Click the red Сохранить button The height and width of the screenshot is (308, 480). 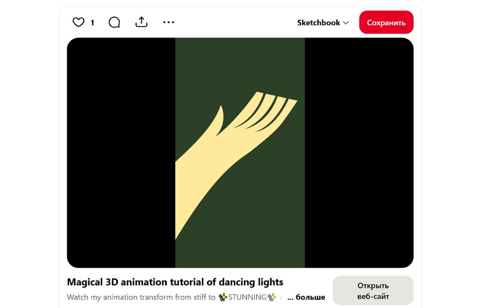coord(386,22)
